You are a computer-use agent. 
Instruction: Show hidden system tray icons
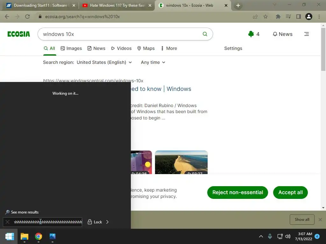coord(261,236)
